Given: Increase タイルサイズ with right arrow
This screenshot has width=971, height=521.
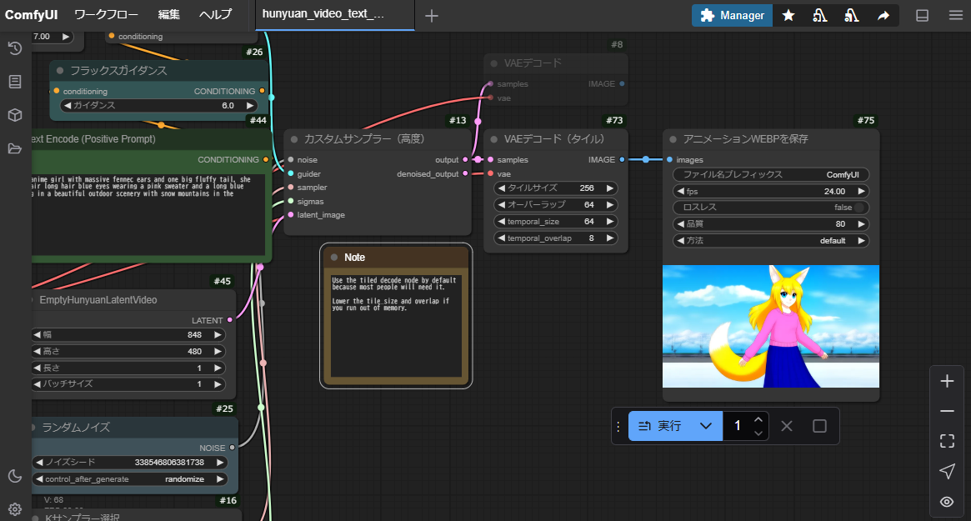Looking at the screenshot, I should click(x=610, y=188).
